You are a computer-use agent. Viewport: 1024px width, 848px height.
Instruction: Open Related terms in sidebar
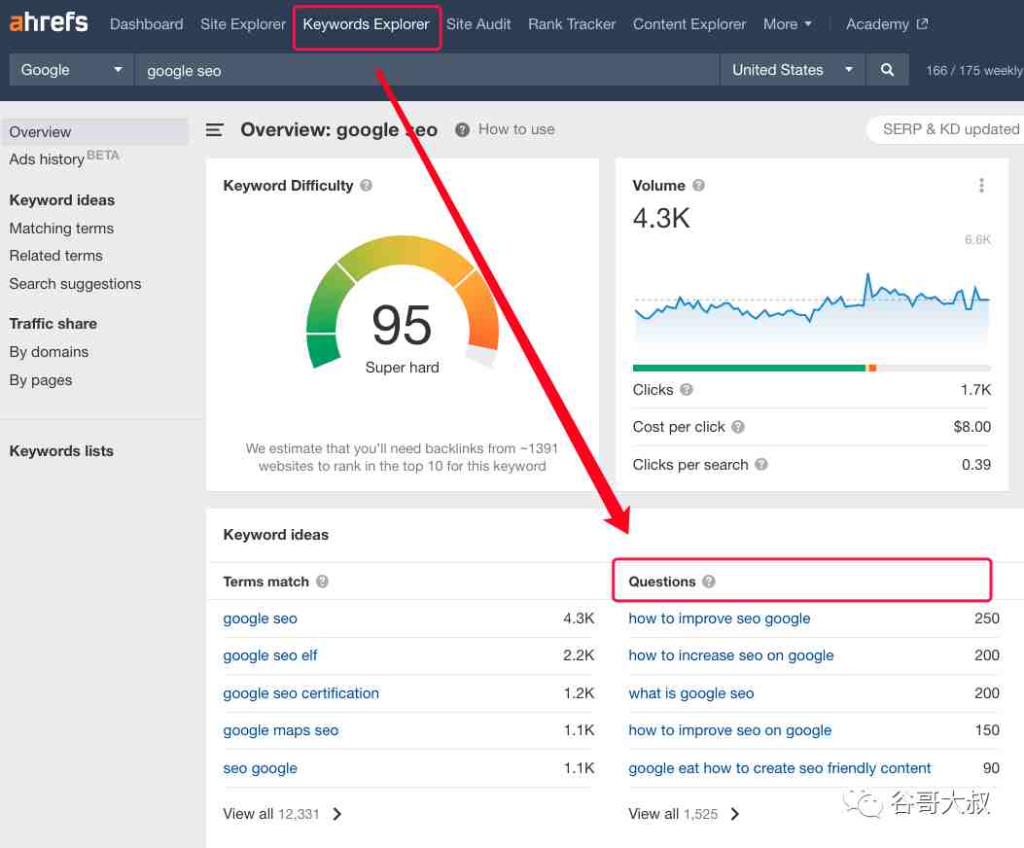point(56,256)
